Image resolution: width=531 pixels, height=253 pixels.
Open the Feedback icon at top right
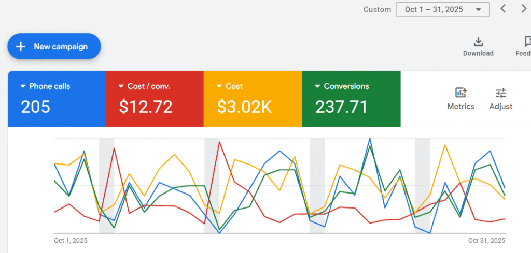(527, 42)
